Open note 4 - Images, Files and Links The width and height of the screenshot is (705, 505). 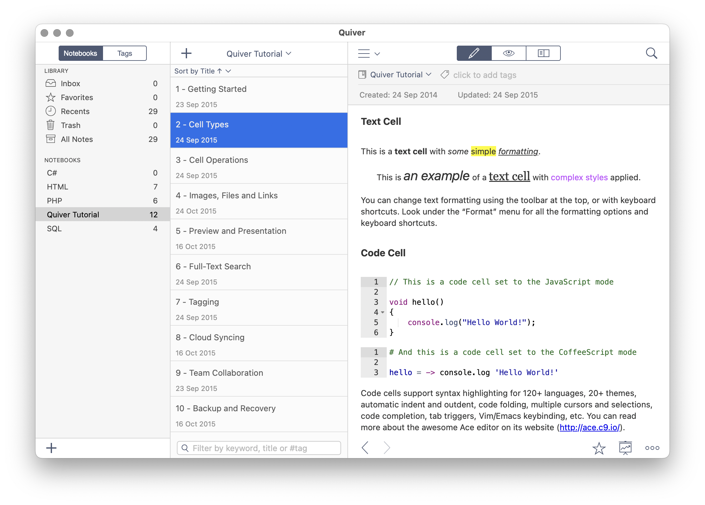[259, 201]
